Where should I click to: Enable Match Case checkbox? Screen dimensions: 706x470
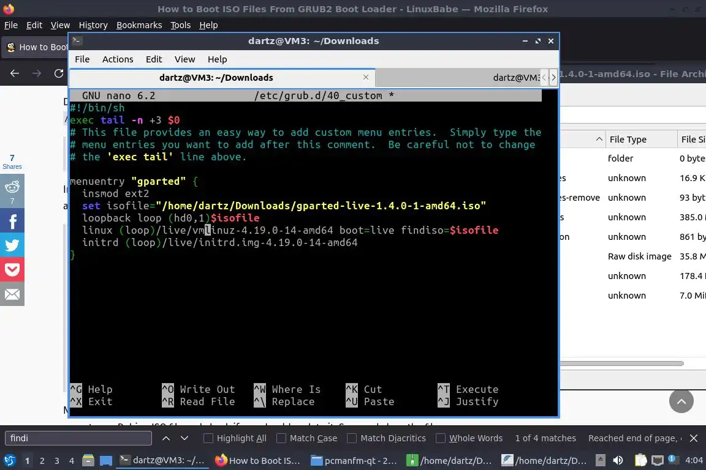(x=281, y=438)
